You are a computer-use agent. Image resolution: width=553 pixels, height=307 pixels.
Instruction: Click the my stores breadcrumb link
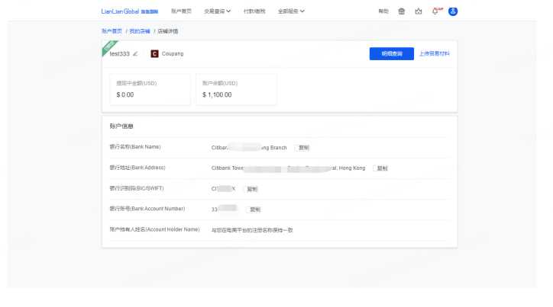coord(140,31)
